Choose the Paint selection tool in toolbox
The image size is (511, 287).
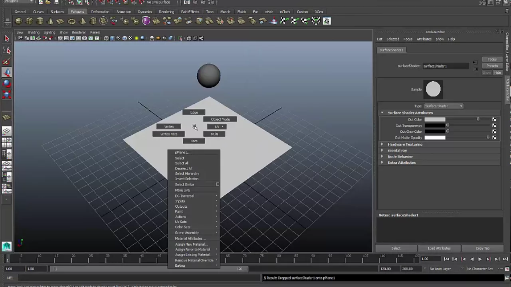(x=7, y=61)
